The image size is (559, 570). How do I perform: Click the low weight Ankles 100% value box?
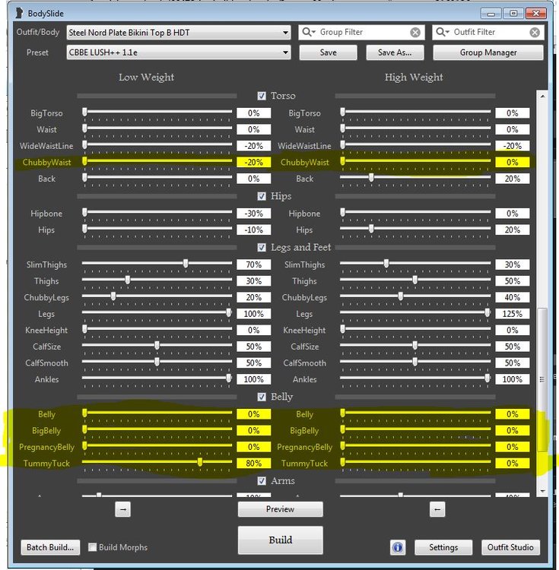(253, 379)
